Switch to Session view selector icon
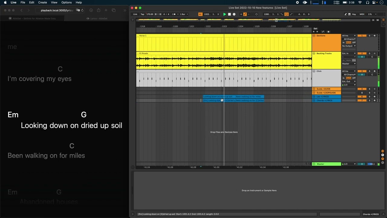 pyautogui.click(x=383, y=24)
